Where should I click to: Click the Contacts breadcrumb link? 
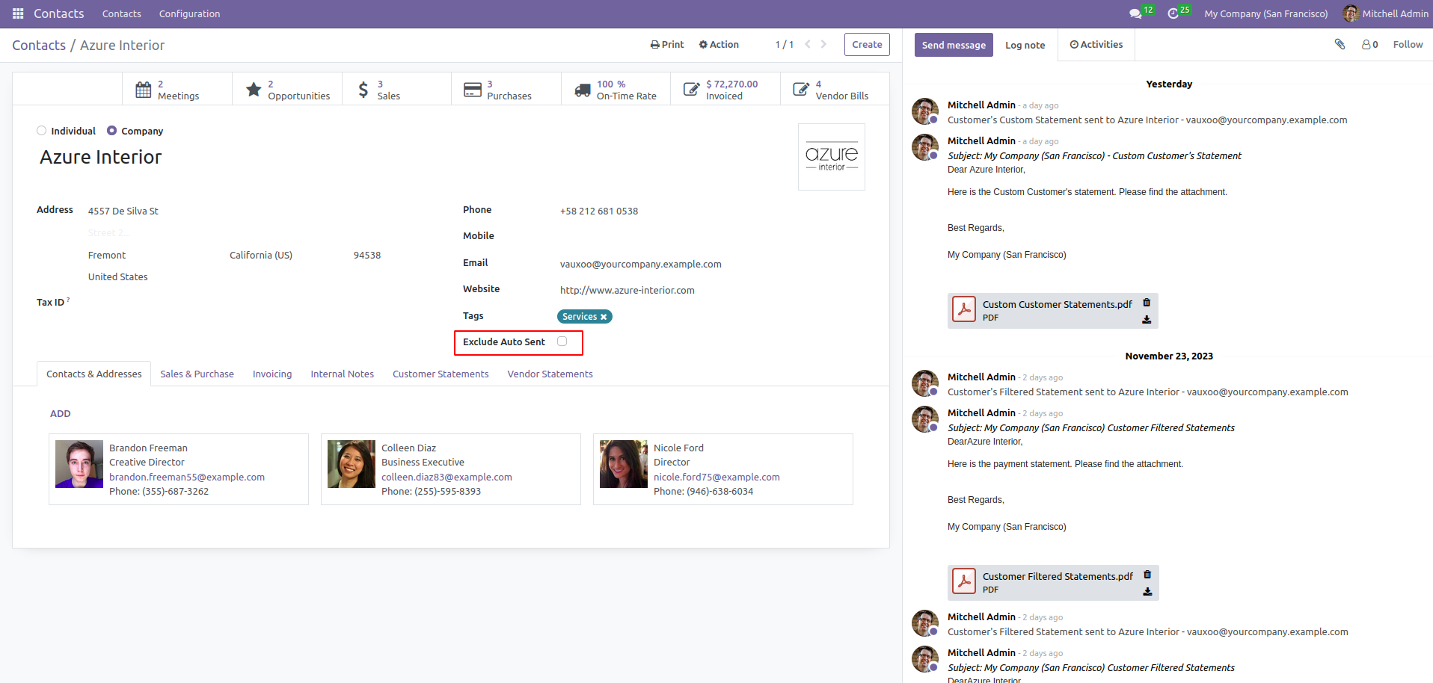[39, 46]
